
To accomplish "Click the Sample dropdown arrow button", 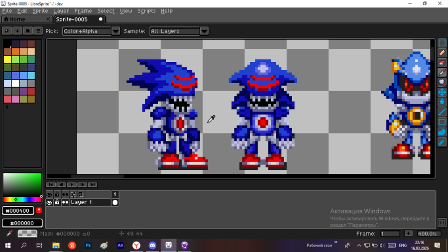I will pyautogui.click(x=204, y=31).
